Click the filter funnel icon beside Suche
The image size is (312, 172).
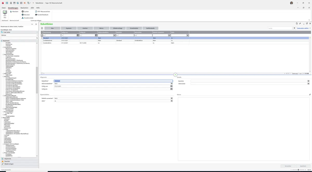[x=294, y=28]
